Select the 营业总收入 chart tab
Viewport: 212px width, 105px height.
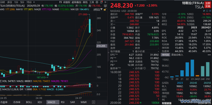[177, 55]
